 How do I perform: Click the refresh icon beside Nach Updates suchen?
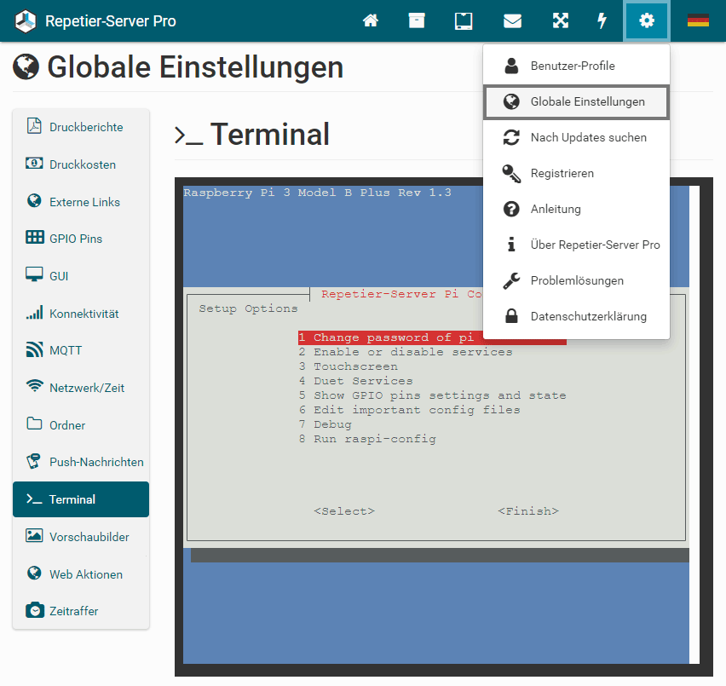[x=511, y=137]
